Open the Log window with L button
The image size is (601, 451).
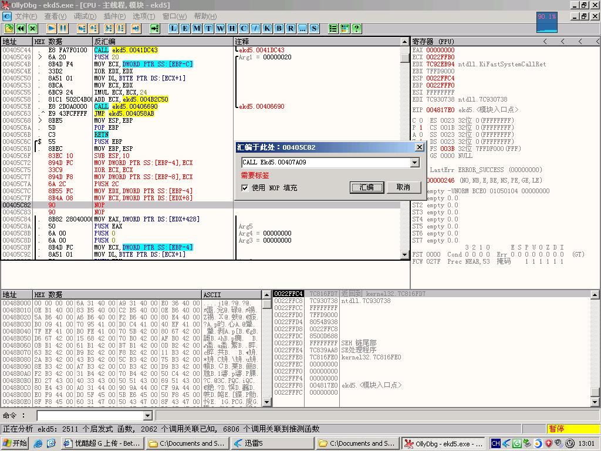pos(174,28)
